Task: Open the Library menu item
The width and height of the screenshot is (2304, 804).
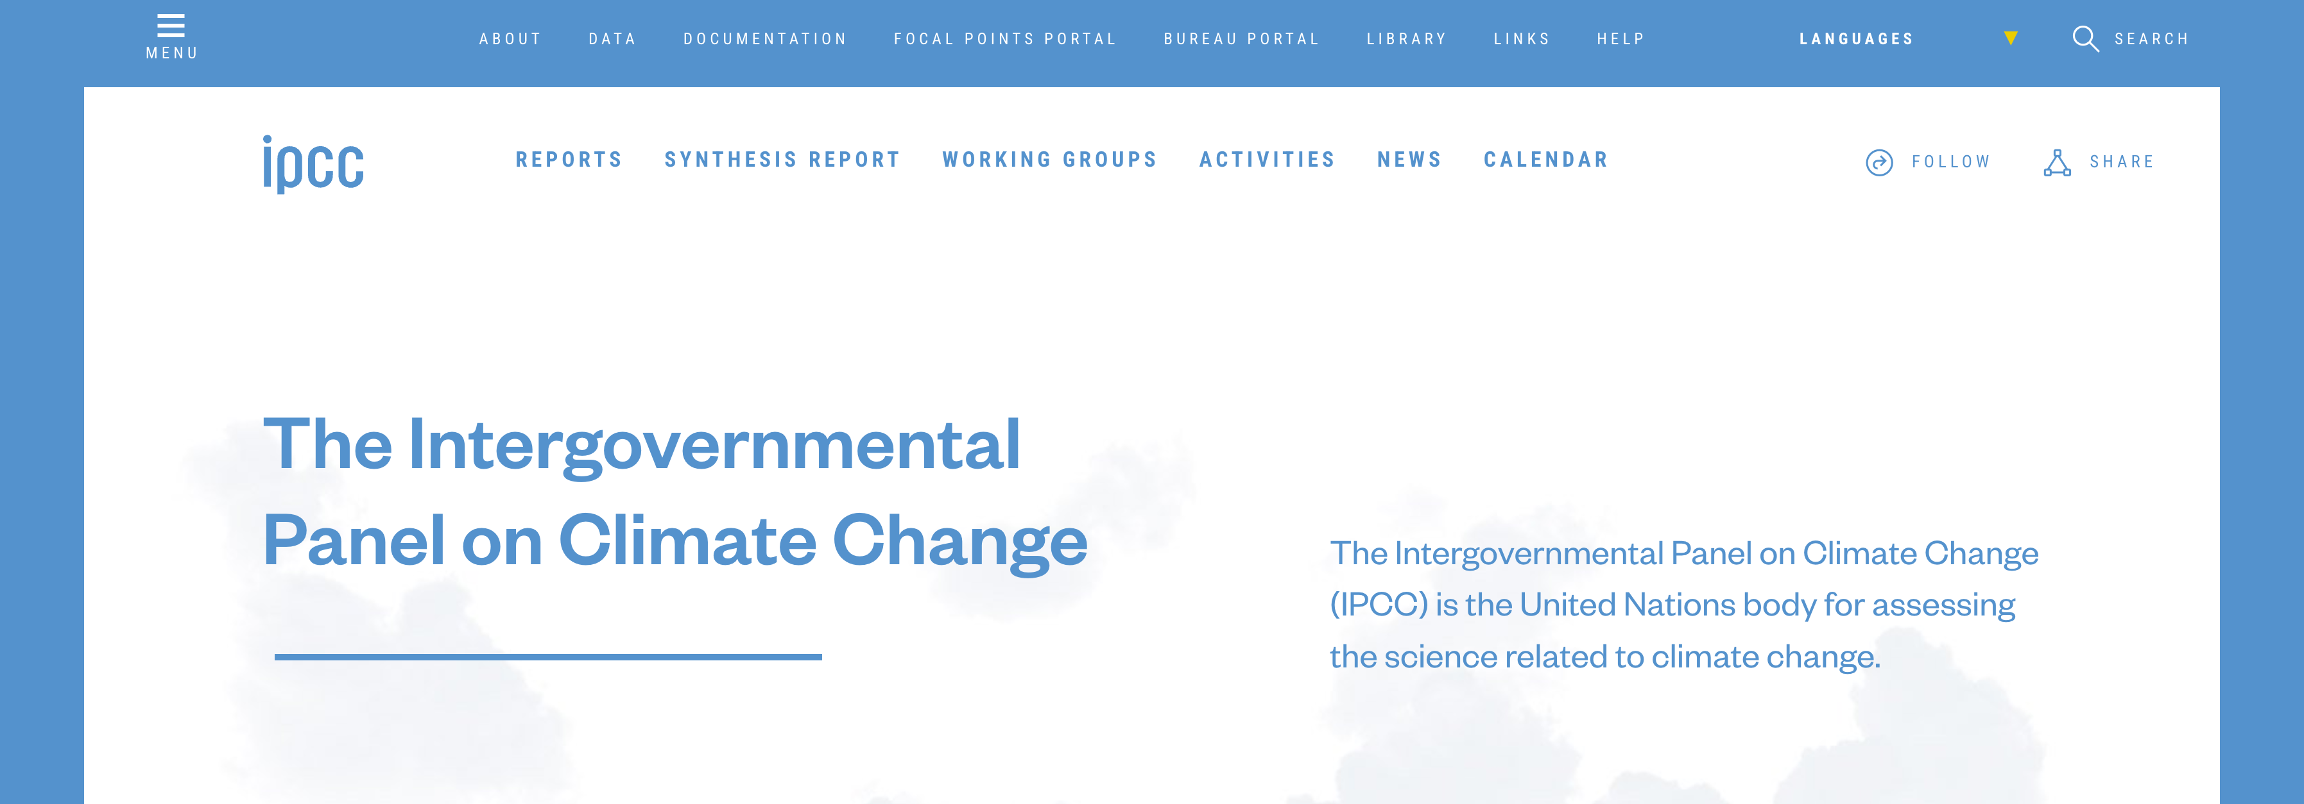Action: [1406, 39]
